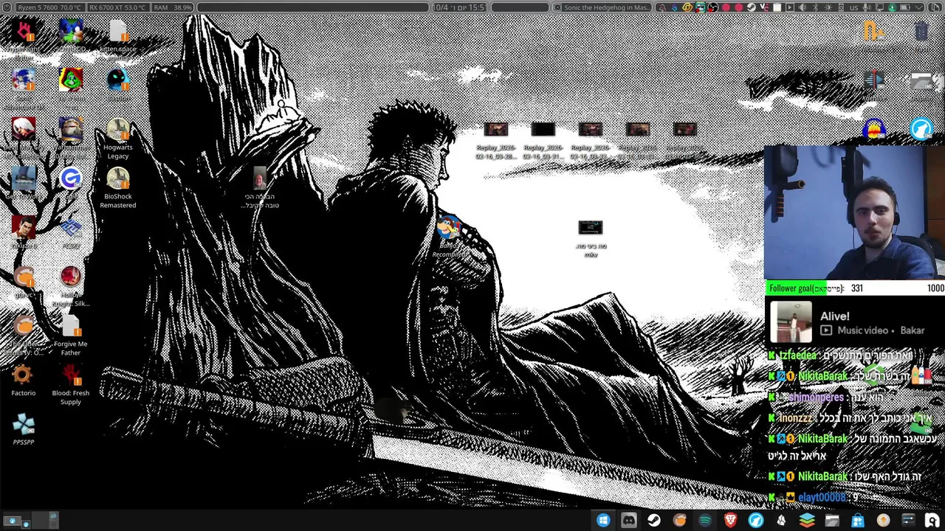Screen dimensions: 945x531
Task: Open the battery indicator in top panel
Action: pyautogui.click(x=904, y=7)
